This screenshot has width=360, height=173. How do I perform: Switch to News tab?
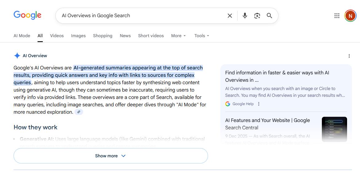pos(125,36)
